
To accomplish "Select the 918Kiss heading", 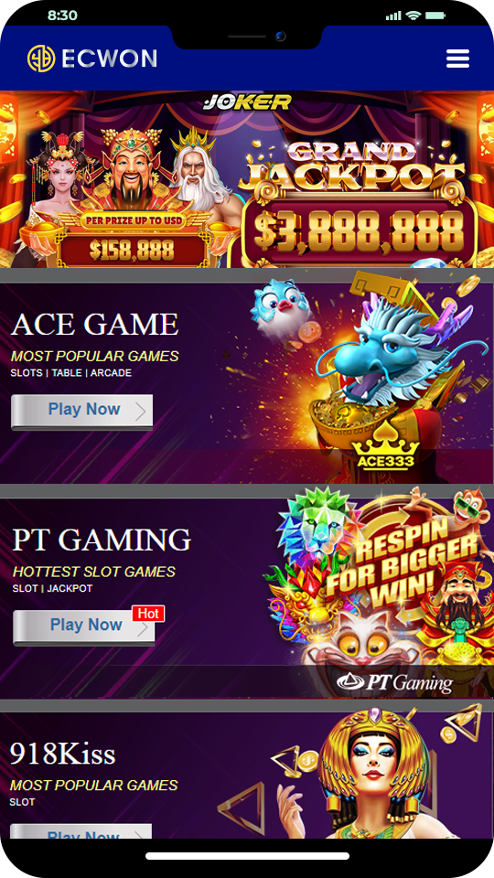I will pos(63,754).
